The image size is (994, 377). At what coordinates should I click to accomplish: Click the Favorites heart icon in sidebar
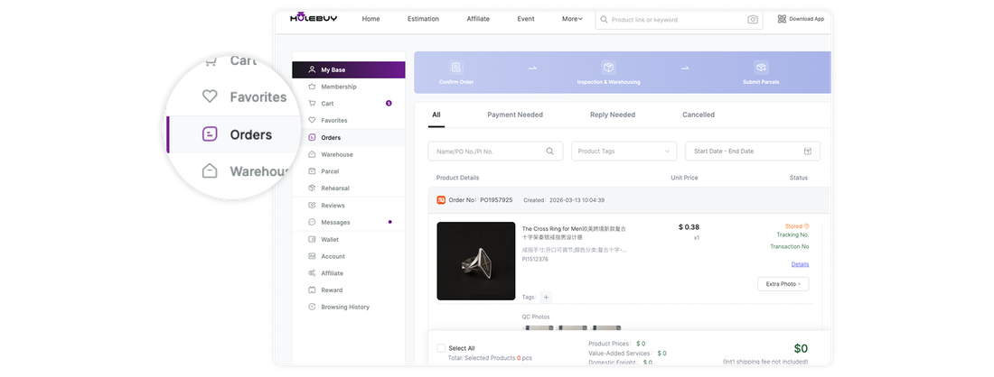(x=311, y=120)
